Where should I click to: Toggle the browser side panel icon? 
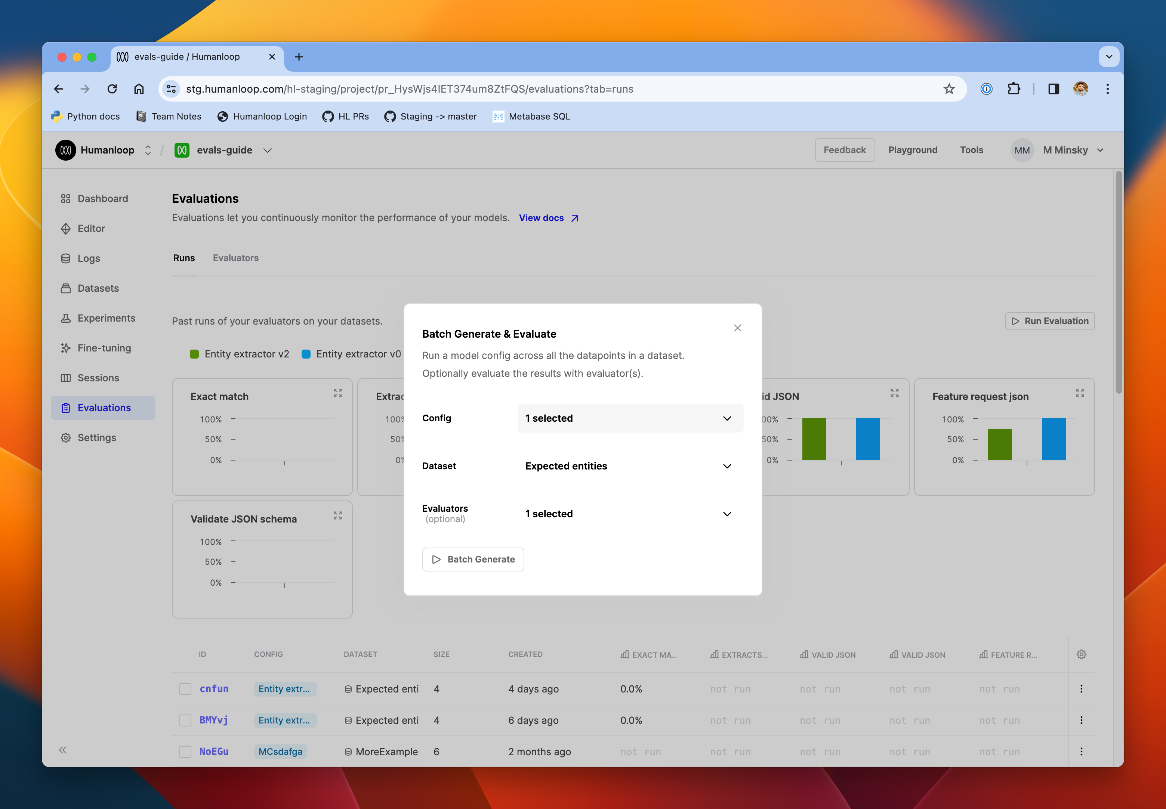(x=1054, y=89)
